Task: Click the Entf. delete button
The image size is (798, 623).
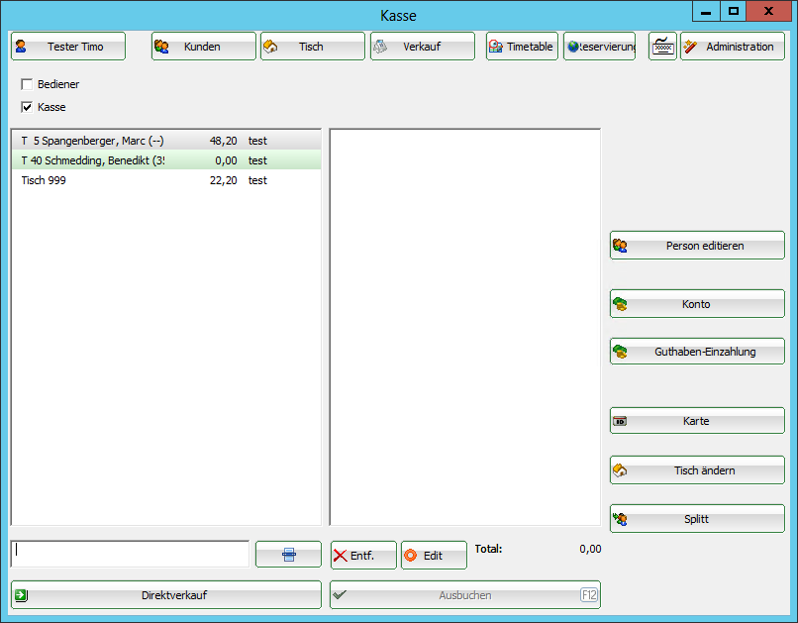Action: click(363, 555)
